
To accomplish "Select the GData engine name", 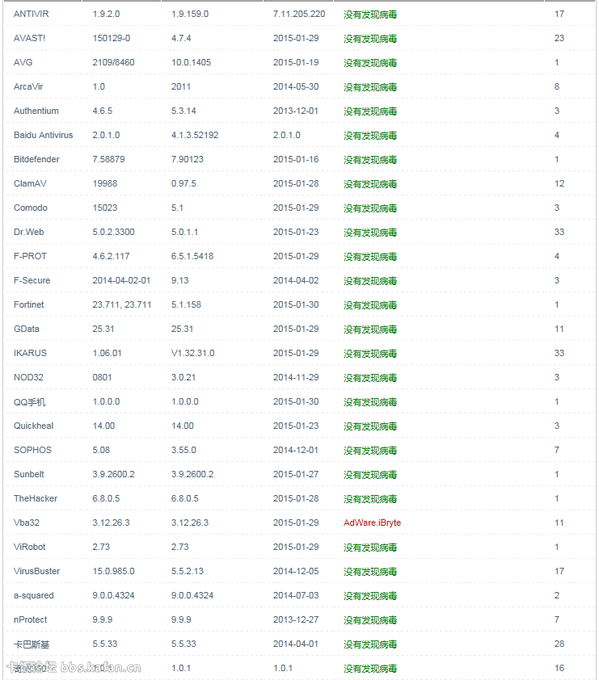I will click(27, 330).
